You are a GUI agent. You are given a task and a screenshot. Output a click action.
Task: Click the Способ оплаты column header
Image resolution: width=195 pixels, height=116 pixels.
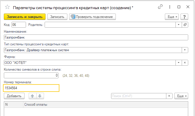pyautogui.click(x=105, y=105)
